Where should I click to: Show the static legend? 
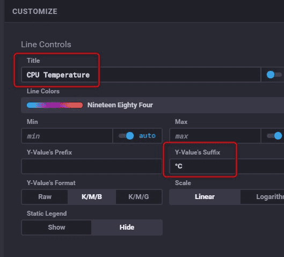click(56, 227)
